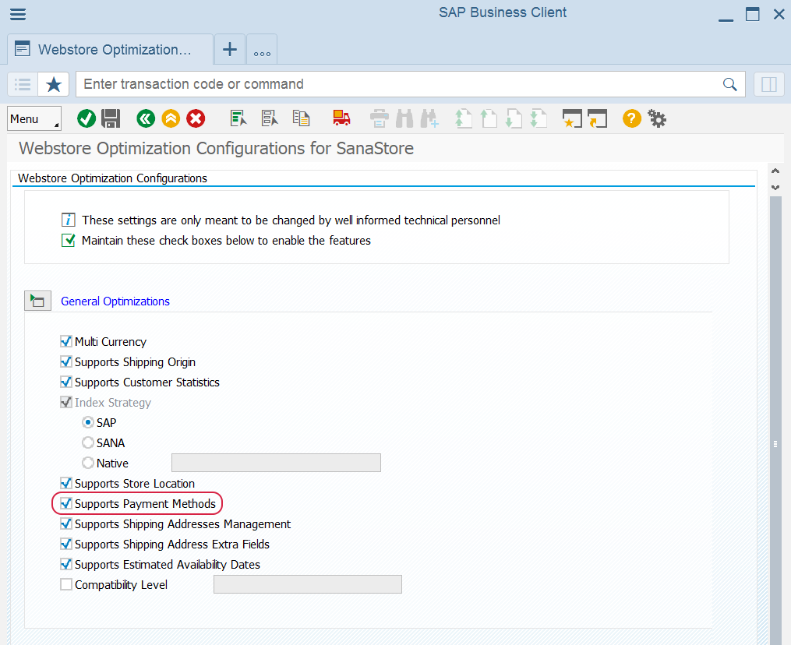
Task: Click the new window star icon
Action: [572, 119]
